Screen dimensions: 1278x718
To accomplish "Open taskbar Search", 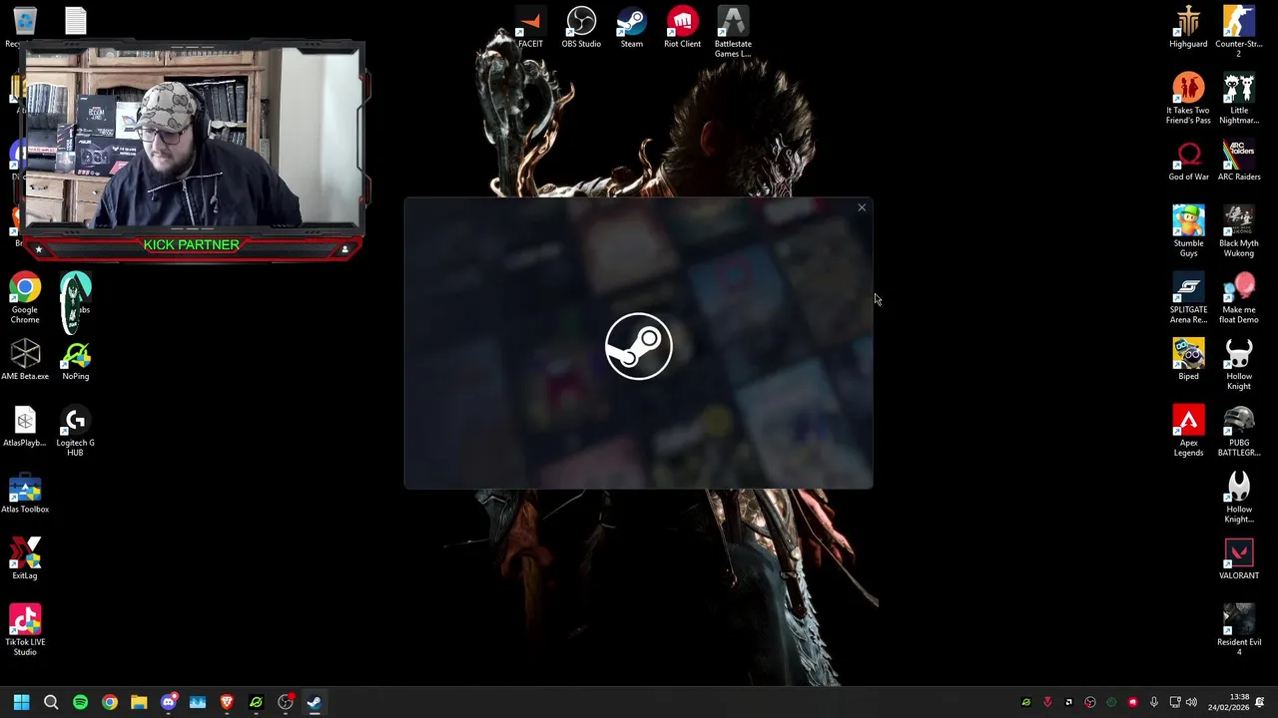I will point(51,702).
